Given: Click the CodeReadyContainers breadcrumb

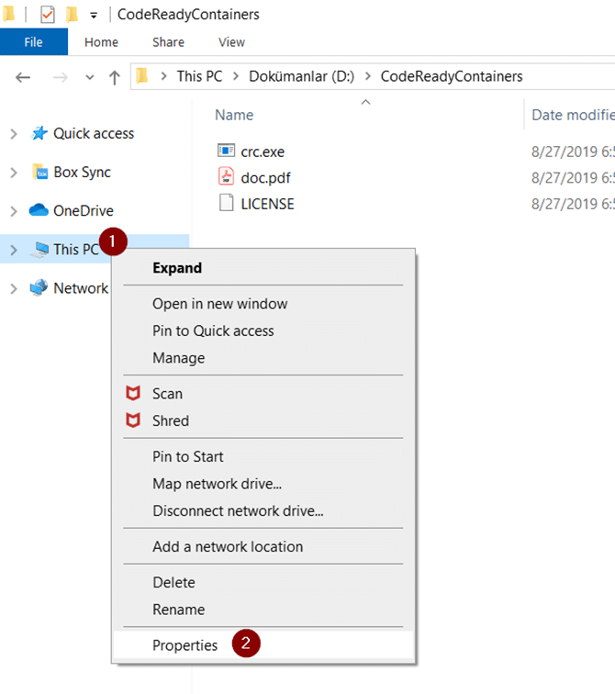Looking at the screenshot, I should coord(452,76).
